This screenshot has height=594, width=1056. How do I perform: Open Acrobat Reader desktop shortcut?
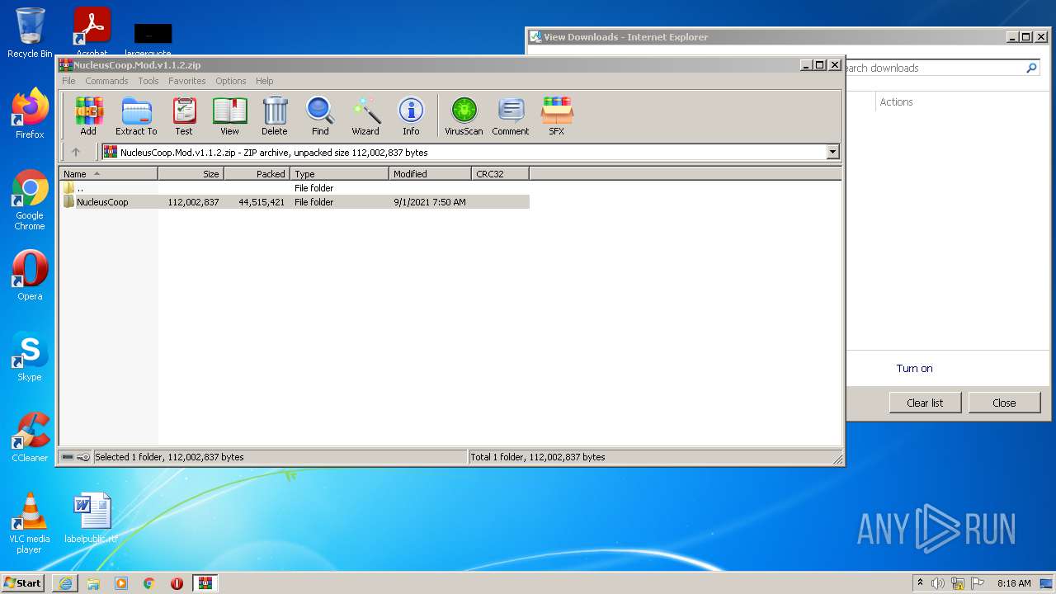pyautogui.click(x=92, y=33)
